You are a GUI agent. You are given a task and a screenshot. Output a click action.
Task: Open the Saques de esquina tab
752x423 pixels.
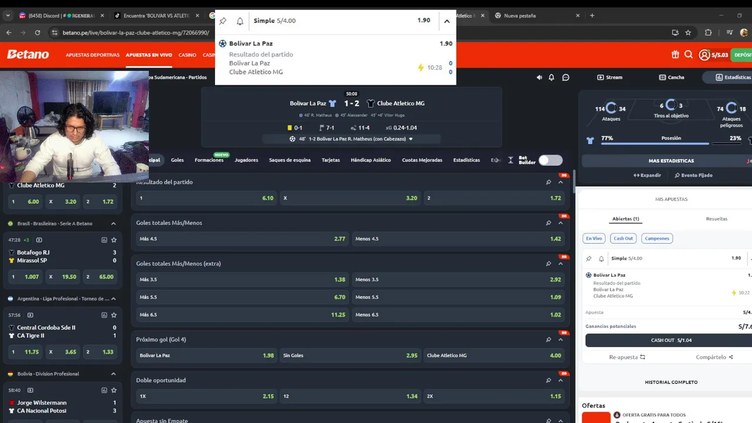point(290,160)
